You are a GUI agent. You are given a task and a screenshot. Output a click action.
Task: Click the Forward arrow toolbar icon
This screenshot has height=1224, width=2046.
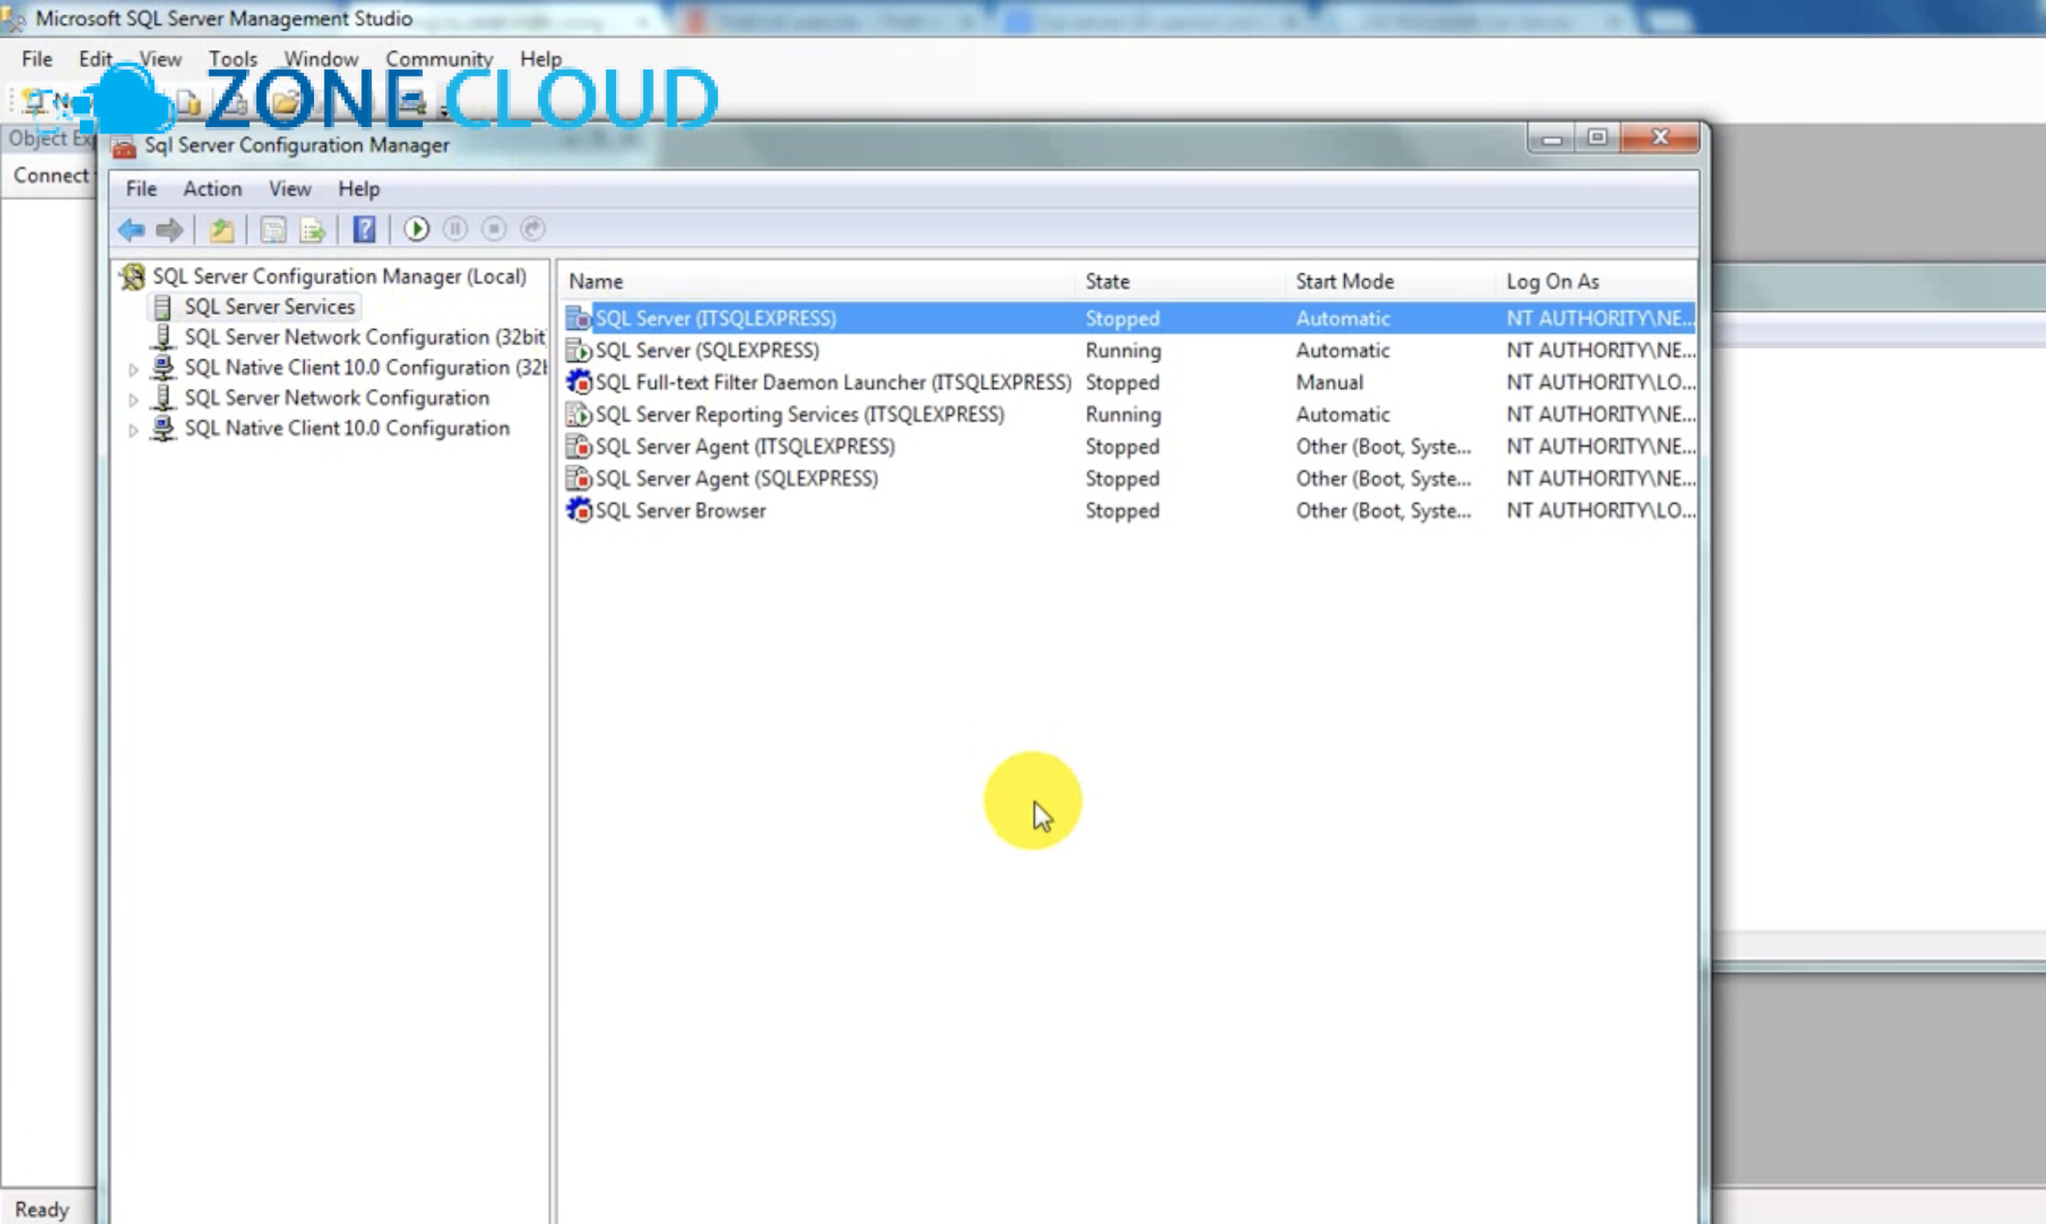[x=169, y=229]
